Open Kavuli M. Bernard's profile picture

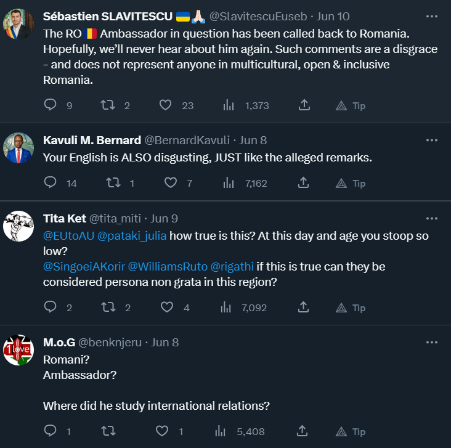[18, 149]
